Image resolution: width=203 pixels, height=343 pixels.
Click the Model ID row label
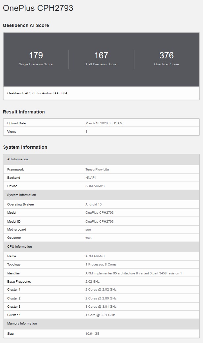tap(14, 221)
